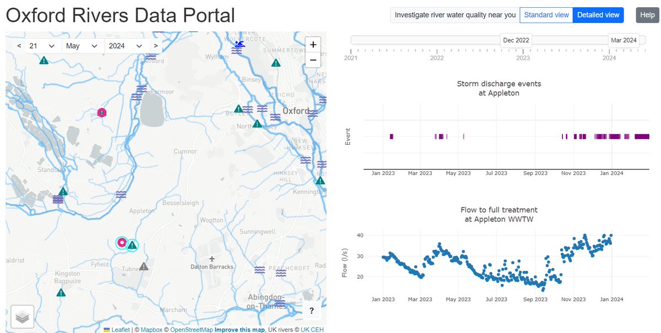Select wave marker left of Peachcroft label
Image resolution: width=661 pixels, height=333 pixels.
260,270
